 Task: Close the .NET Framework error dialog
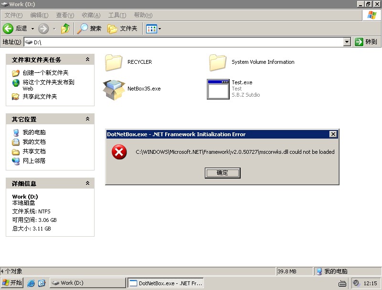point(333,134)
